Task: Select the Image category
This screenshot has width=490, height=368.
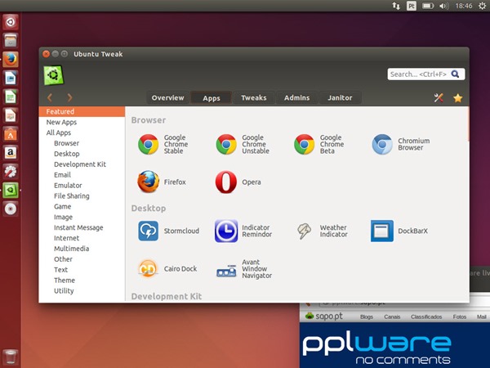Action: pos(82,217)
